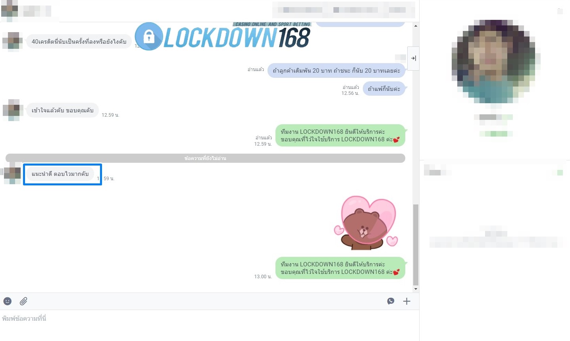570x341 pixels.
Task: Click the plus icon in message toolbar
Action: tap(406, 301)
